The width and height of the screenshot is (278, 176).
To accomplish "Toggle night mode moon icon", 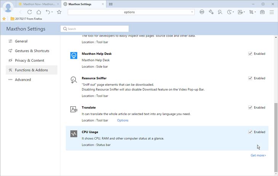I will (x=229, y=12).
